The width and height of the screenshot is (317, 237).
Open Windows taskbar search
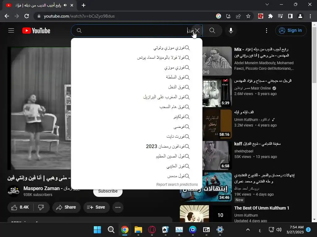point(111,230)
